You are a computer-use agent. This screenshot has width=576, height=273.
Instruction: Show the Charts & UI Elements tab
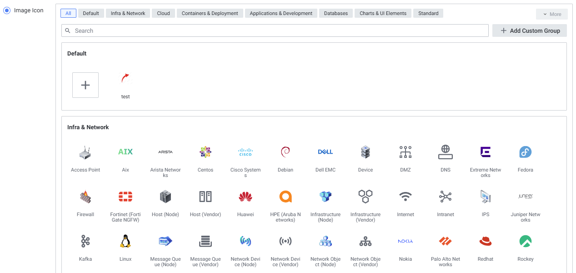coord(383,13)
